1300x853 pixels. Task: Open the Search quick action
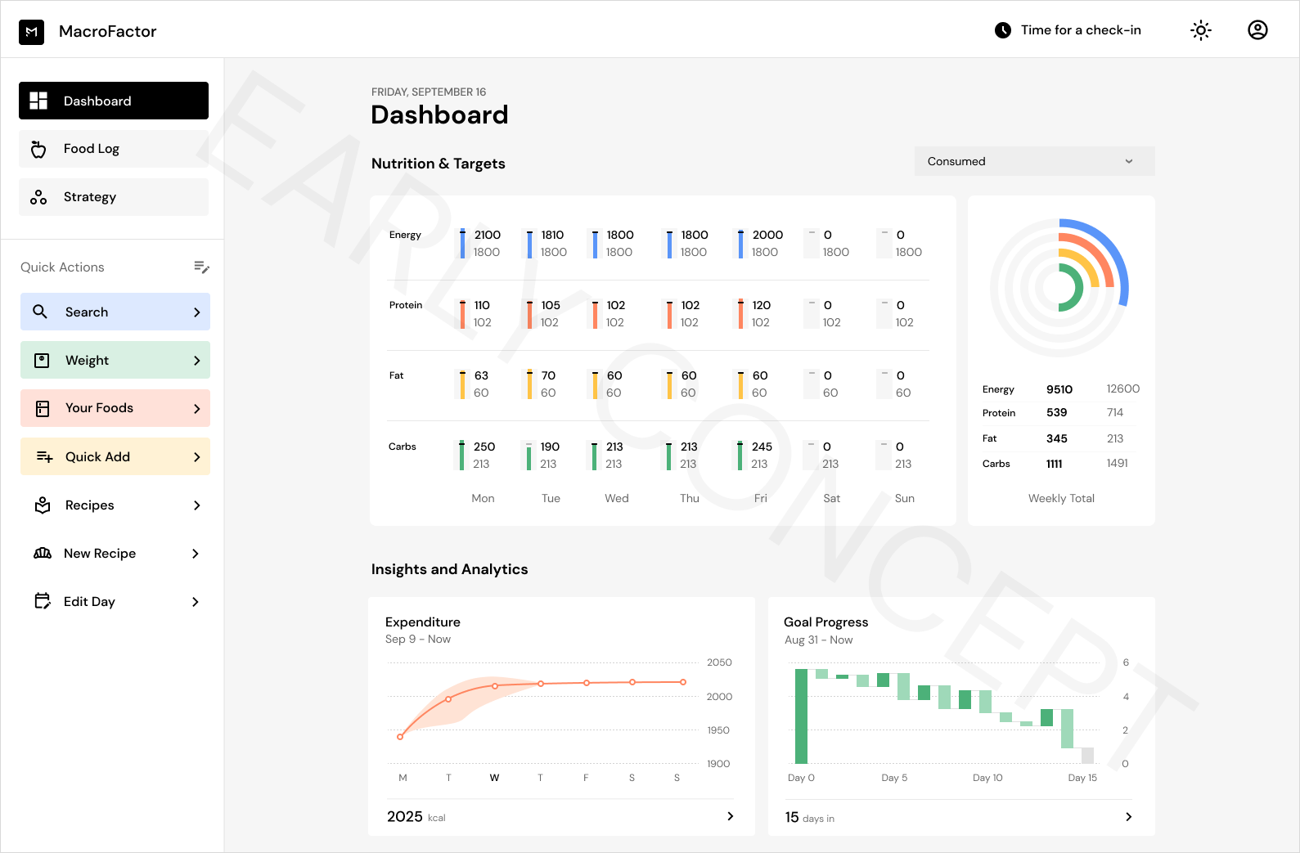pyautogui.click(x=115, y=312)
